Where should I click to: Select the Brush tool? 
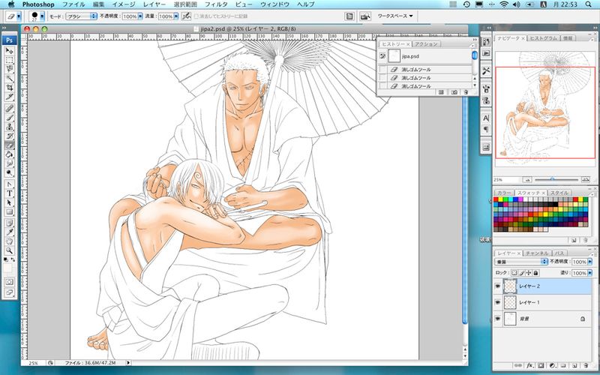[9, 118]
